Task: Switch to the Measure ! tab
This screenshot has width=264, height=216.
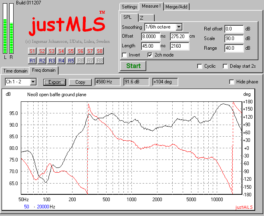Action: tap(151, 6)
